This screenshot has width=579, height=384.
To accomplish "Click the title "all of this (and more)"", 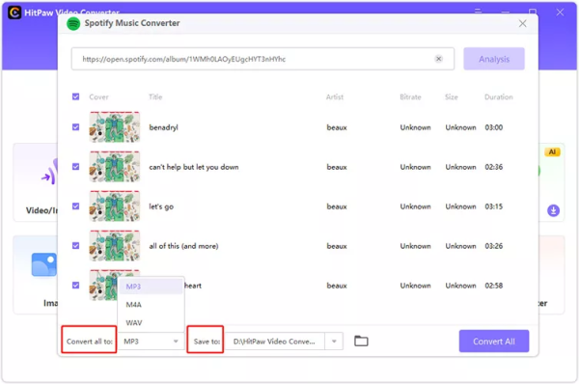I will (183, 246).
